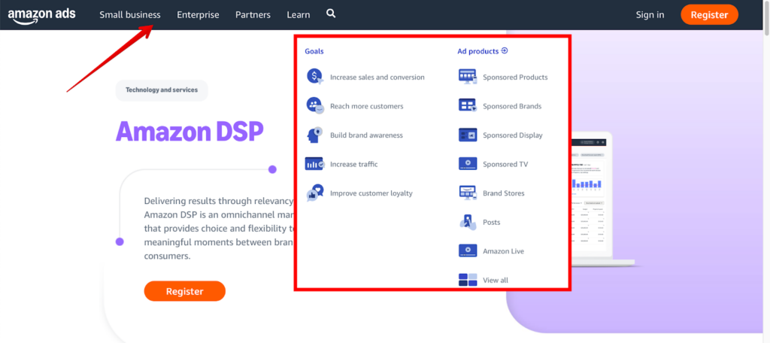Open Sponsored TV link
Image resolution: width=770 pixels, height=343 pixels.
505,164
